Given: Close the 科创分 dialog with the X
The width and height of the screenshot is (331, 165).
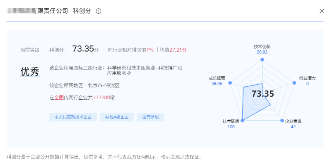Looking at the screenshot, I should (321, 11).
